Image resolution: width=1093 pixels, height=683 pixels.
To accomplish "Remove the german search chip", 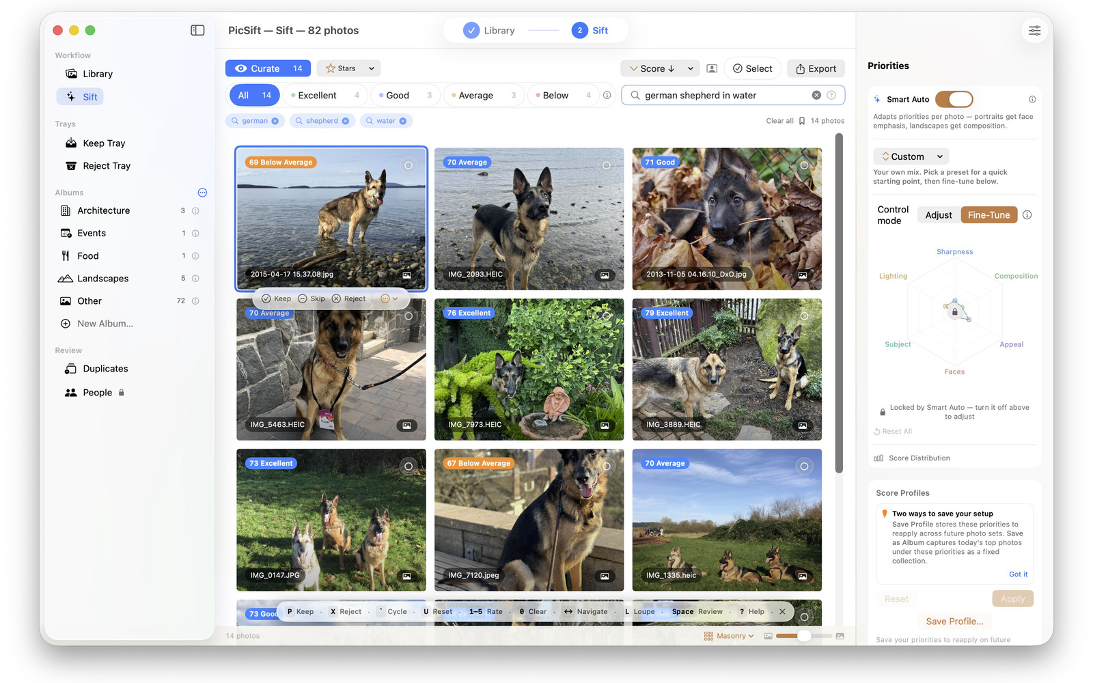I will tap(275, 121).
